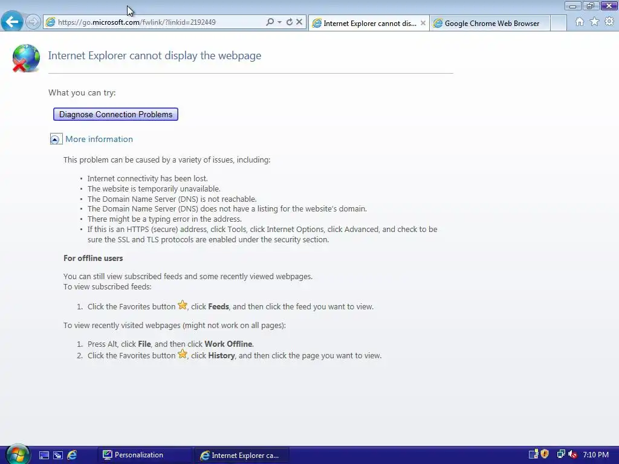Click the network connection tray icon
The image size is (619, 464).
tap(560, 454)
